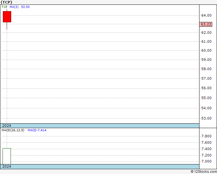217x174 pixels.
Task: Click the highlighted 63.22 price label
Action: click(206, 24)
